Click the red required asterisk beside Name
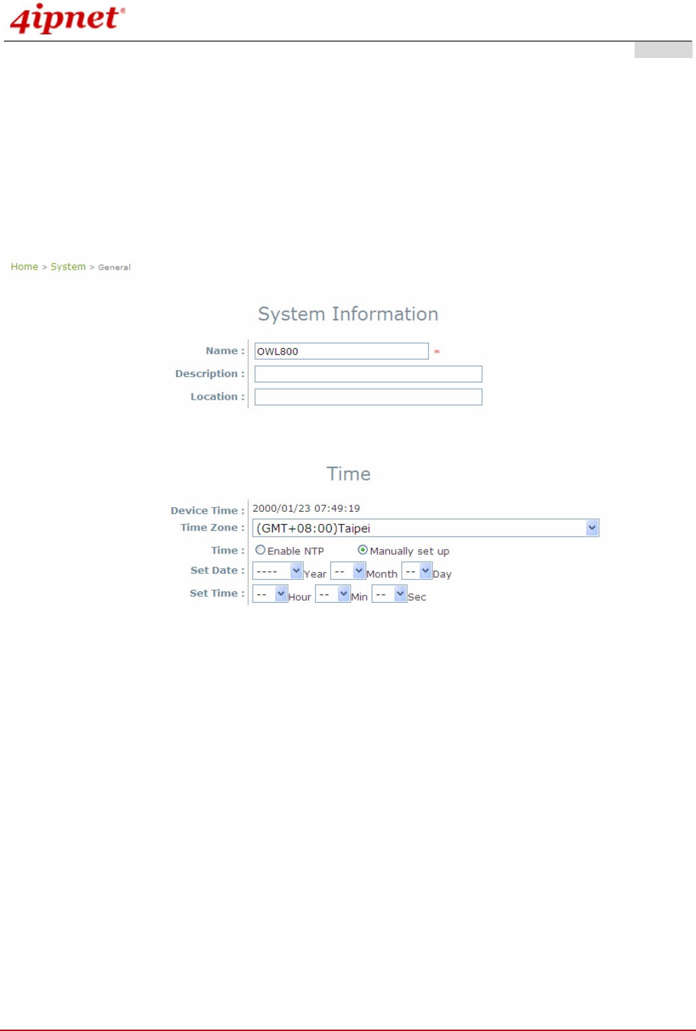Image resolution: width=696 pixels, height=1031 pixels. (x=437, y=352)
